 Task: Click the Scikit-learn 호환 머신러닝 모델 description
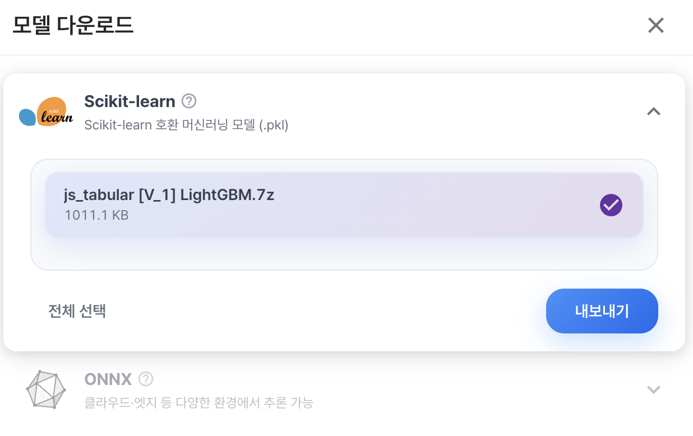(x=186, y=125)
